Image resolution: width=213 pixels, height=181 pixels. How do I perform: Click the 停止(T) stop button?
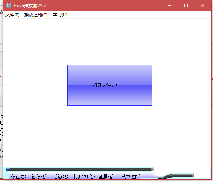tap(19, 177)
